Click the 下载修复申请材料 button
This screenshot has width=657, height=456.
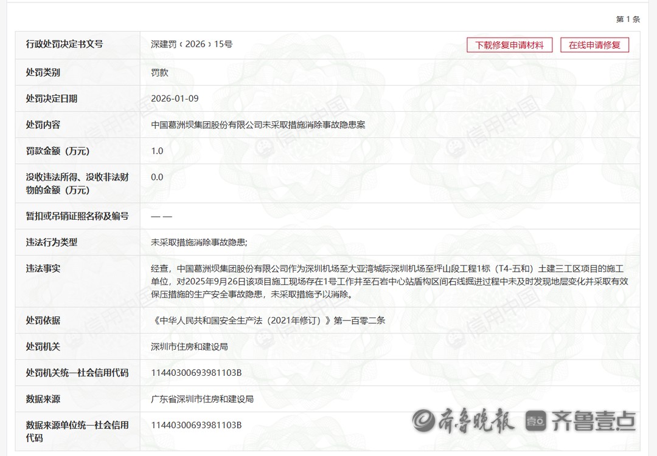pyautogui.click(x=509, y=45)
